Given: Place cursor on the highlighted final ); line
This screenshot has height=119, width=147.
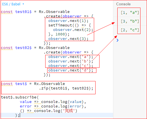Looking at the screenshot, I should click(57, 115).
